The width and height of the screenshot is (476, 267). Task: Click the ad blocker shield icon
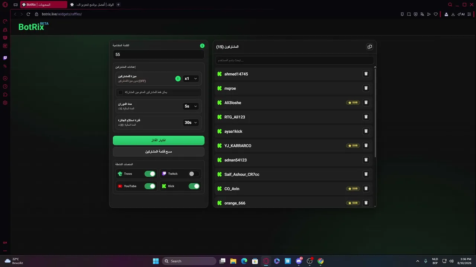pos(415,14)
